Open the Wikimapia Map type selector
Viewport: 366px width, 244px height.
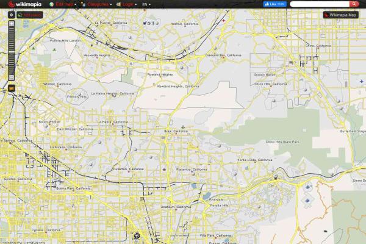point(340,15)
